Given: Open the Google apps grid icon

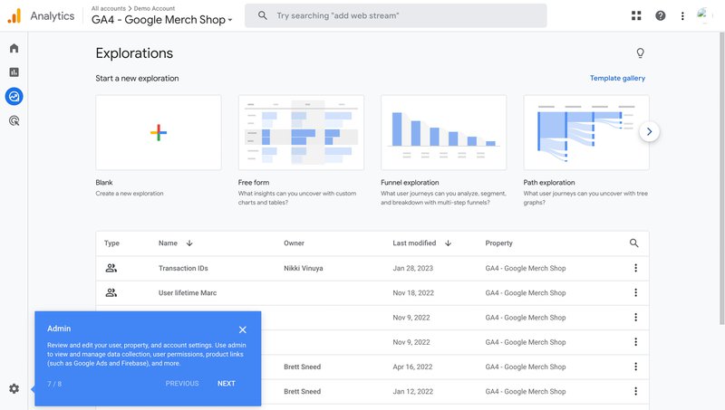Looking at the screenshot, I should click(x=636, y=15).
